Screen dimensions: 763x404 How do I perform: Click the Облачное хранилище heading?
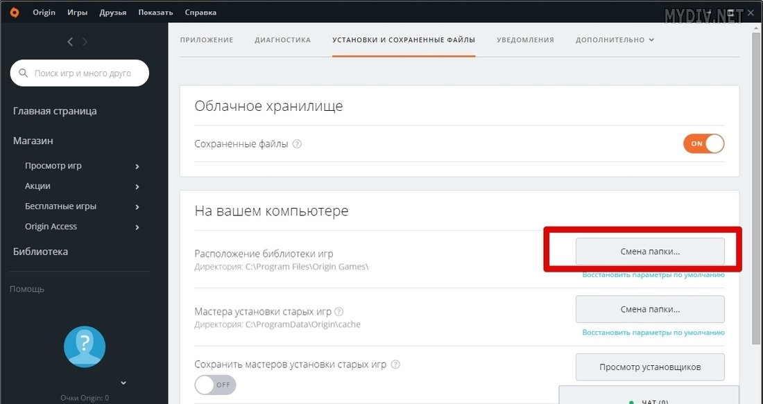pyautogui.click(x=268, y=106)
